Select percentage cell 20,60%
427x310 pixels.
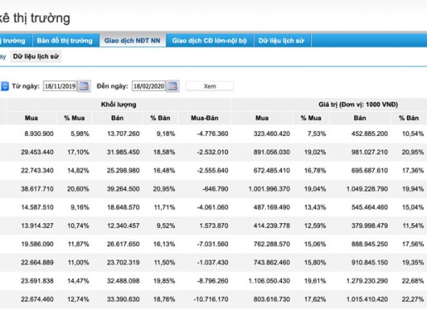[x=78, y=189]
